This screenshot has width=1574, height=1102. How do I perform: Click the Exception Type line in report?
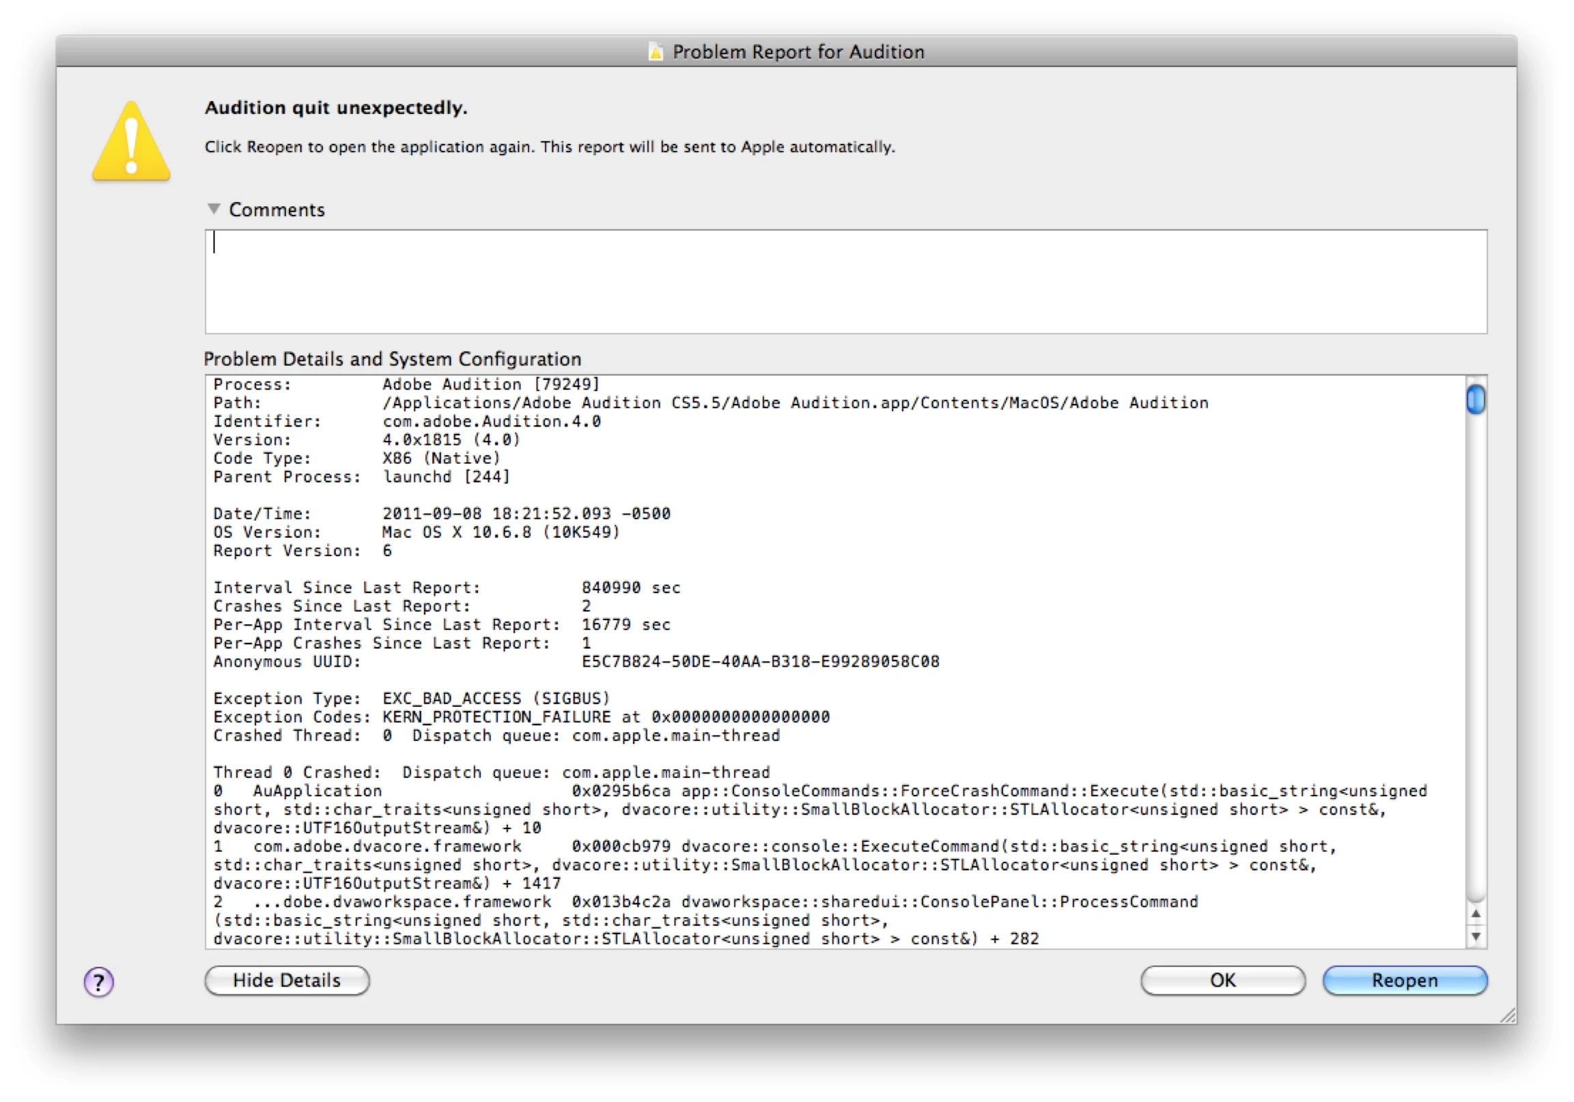click(411, 699)
